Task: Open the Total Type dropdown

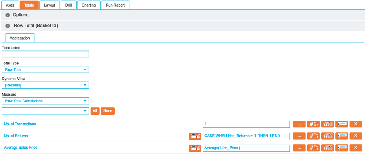Action: (x=45, y=70)
